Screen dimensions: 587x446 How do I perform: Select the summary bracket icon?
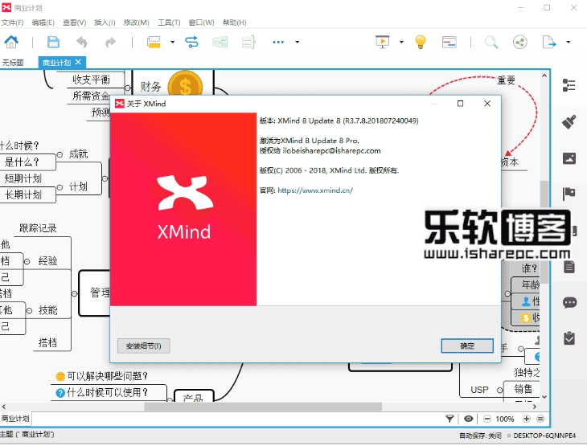tap(248, 42)
